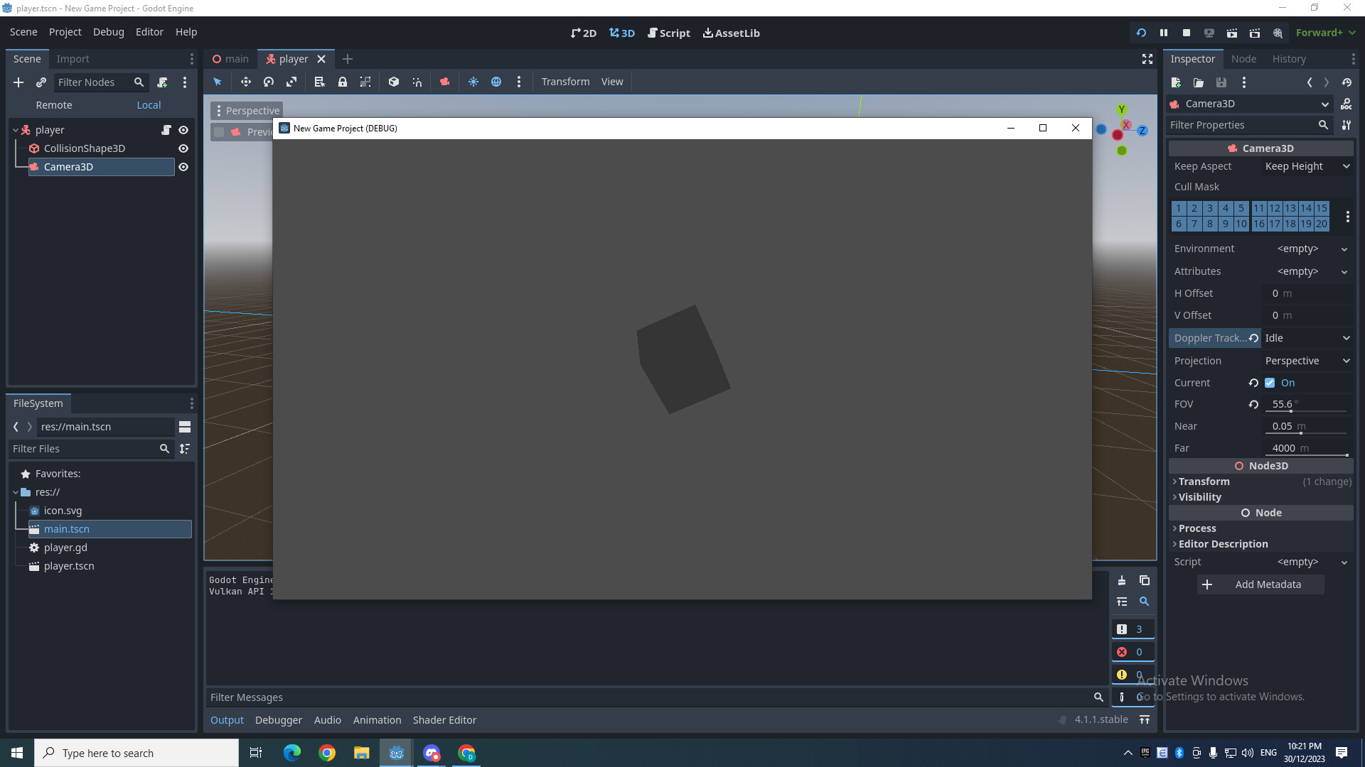Image resolution: width=1365 pixels, height=767 pixels.
Task: Click the Run Current Scene icon
Action: [1232, 33]
